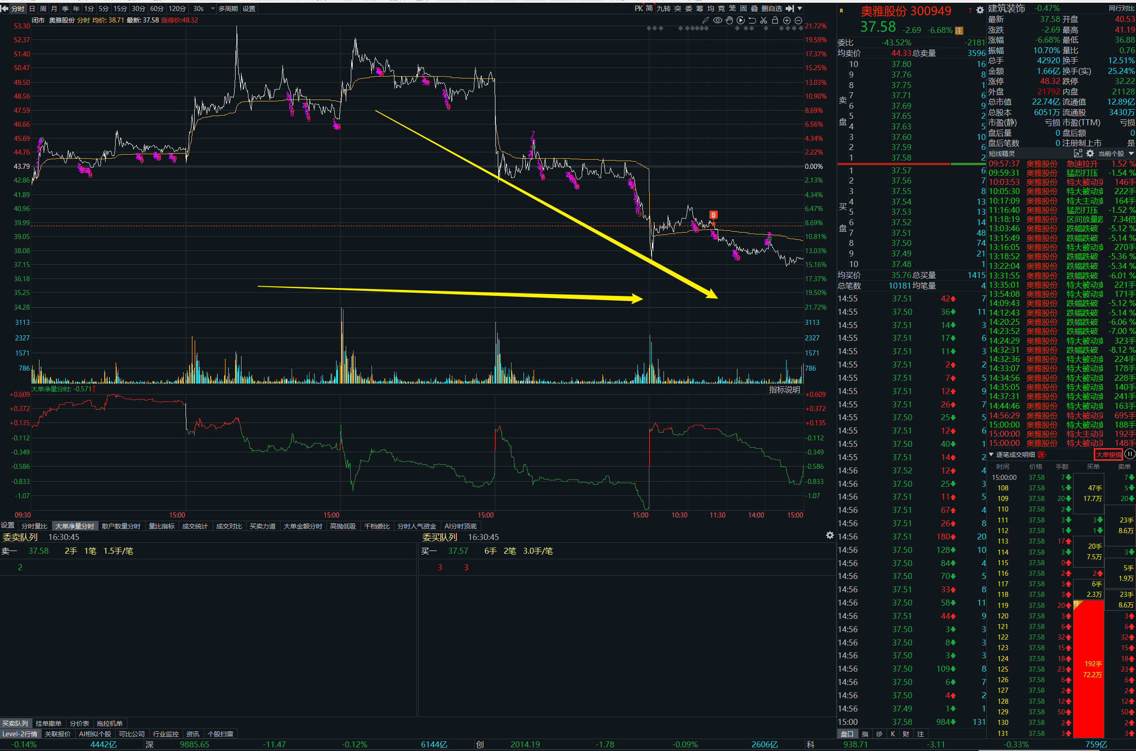This screenshot has width=1136, height=751.
Task: Click the scissors cut icon
Action: click(764, 20)
